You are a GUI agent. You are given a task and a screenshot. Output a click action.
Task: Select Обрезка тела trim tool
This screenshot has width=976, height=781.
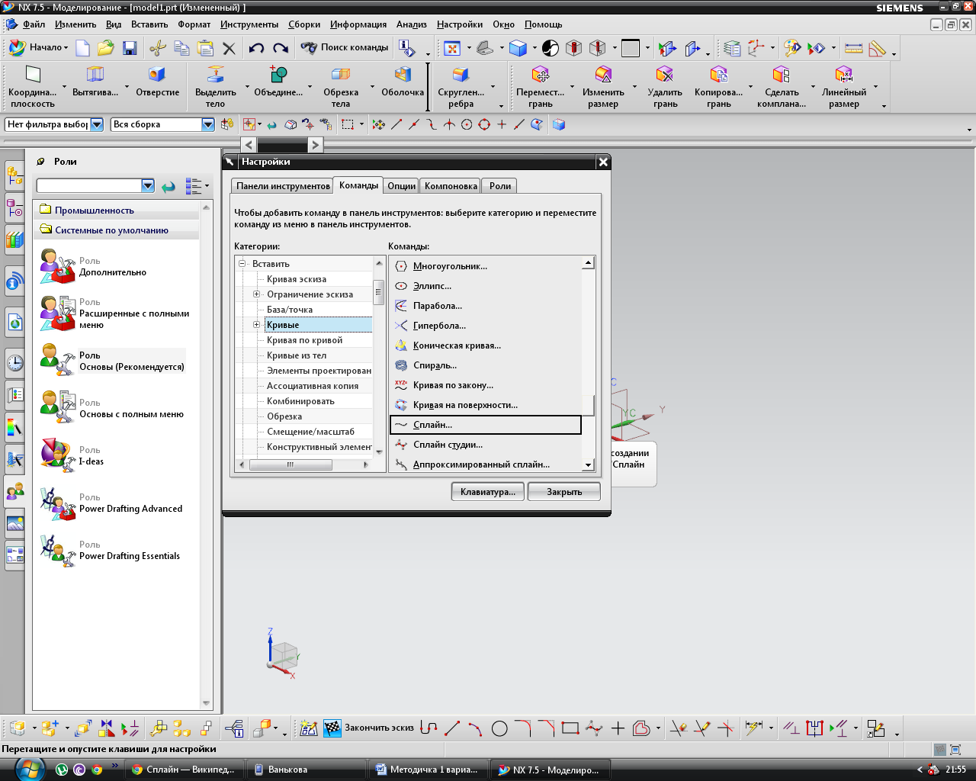coord(341,86)
